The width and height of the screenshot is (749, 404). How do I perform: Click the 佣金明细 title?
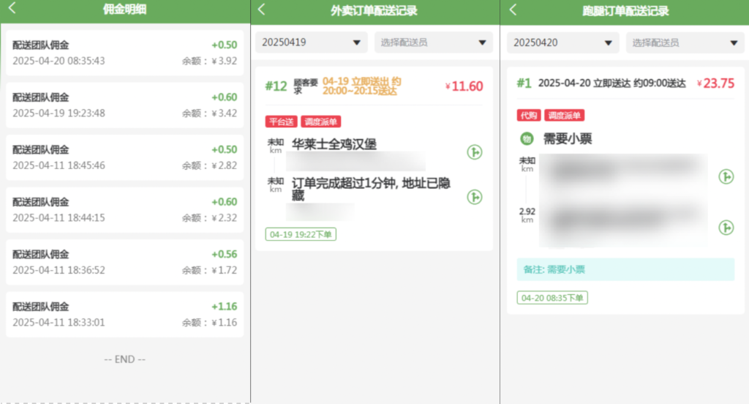click(x=124, y=9)
